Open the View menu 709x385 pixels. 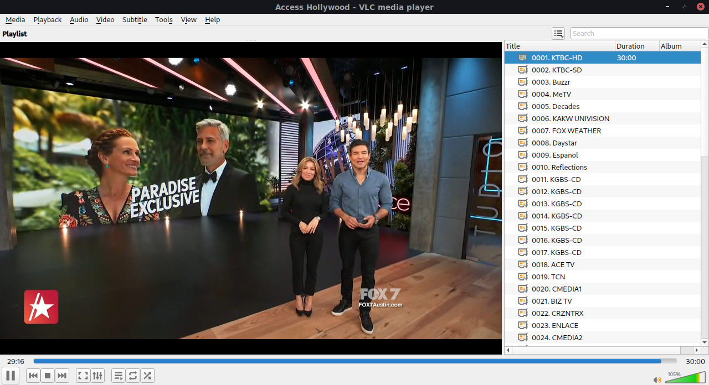189,19
